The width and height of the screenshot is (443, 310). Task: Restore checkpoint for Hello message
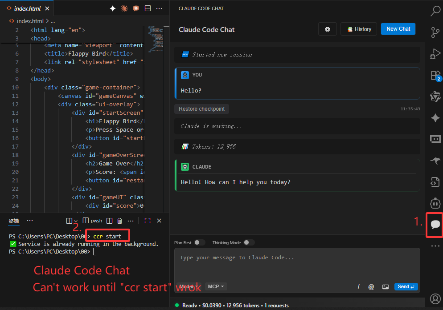[202, 109]
